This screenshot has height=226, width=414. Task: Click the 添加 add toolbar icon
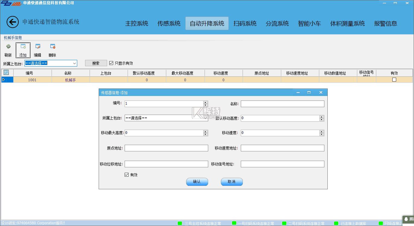(23, 47)
